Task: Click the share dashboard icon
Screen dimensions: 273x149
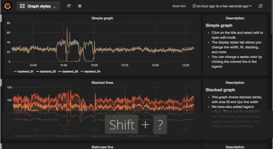Action: click(x=69, y=6)
